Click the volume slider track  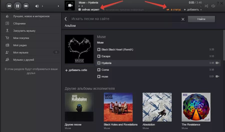click(50, 6)
